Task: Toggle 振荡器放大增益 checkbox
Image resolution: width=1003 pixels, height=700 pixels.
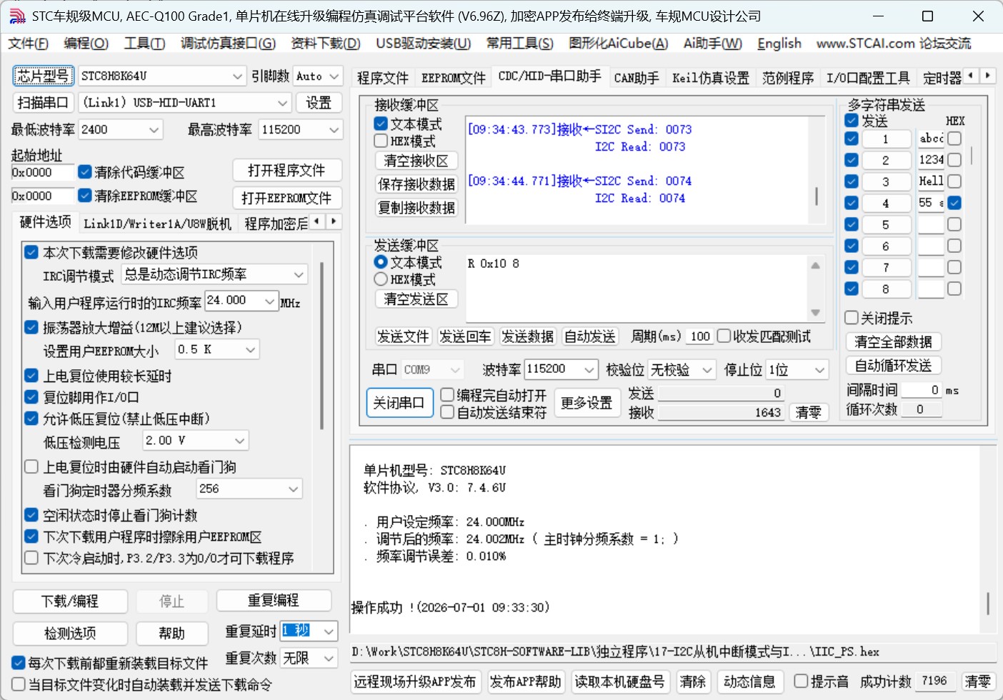Action: point(31,327)
